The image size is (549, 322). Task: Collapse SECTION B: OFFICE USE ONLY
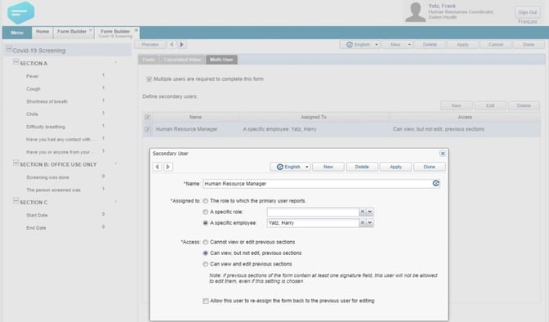[x=16, y=163]
